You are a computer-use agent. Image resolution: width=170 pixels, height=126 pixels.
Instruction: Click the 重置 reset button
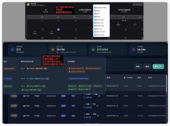[147, 67]
